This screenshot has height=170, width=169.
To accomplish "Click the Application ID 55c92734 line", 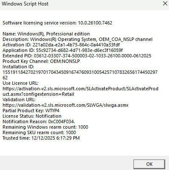I will pyautogui.click(x=63, y=50).
